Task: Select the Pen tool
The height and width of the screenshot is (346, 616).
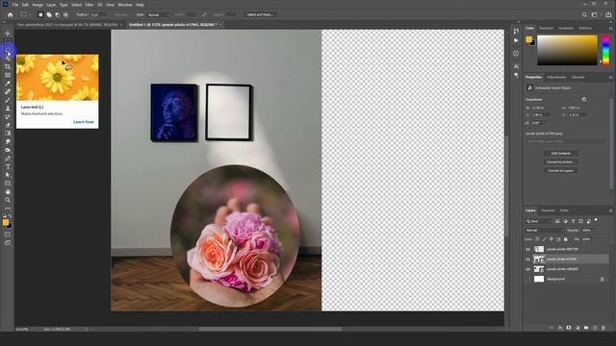Action: [8, 159]
